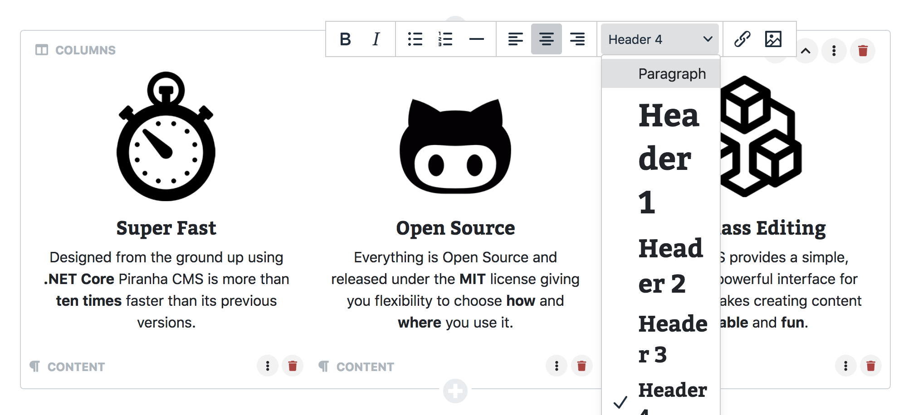Align text to the right
The height and width of the screenshot is (415, 918).
click(x=577, y=39)
